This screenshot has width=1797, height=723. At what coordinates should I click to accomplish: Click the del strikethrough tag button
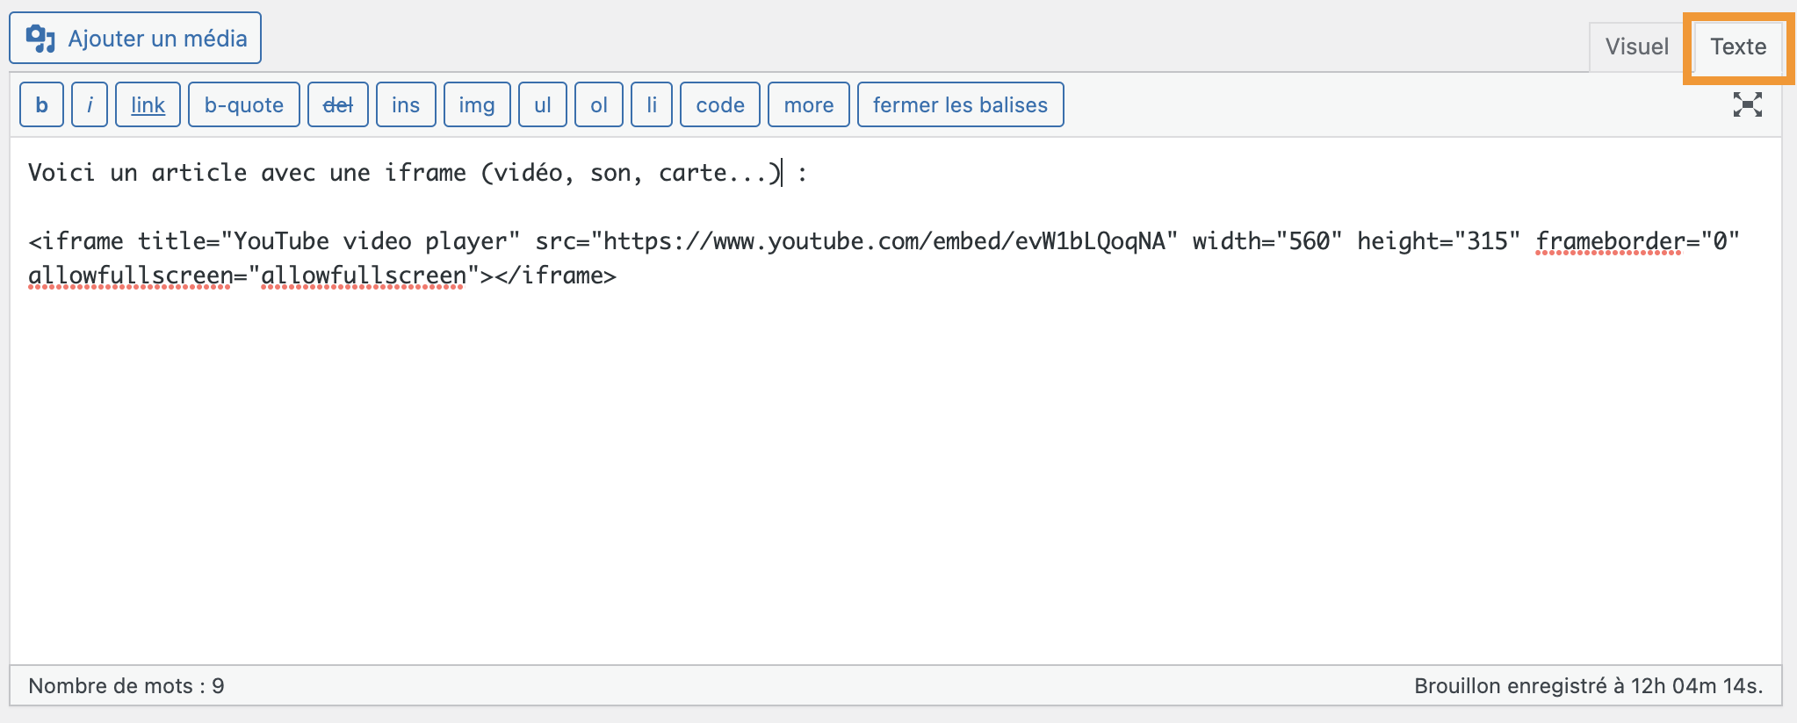coord(337,105)
